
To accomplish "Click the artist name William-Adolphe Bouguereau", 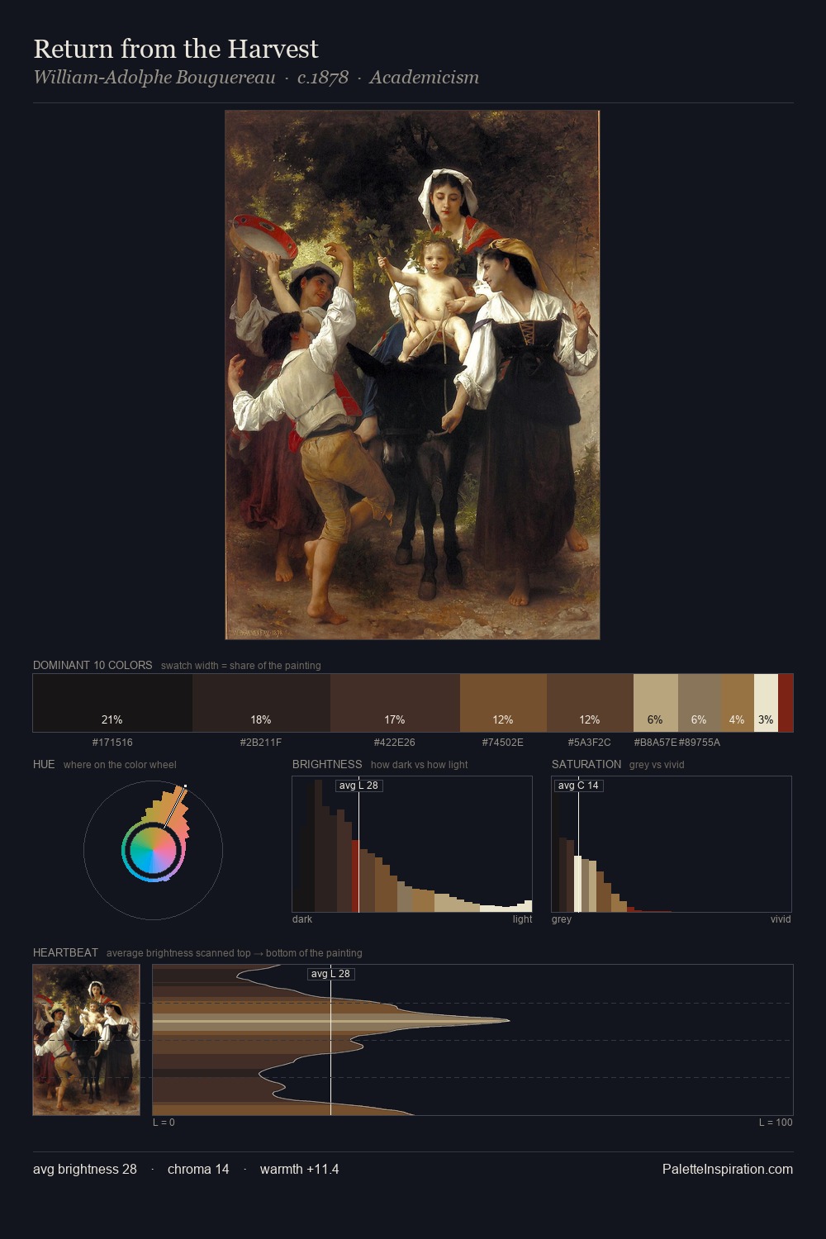I will pos(154,78).
